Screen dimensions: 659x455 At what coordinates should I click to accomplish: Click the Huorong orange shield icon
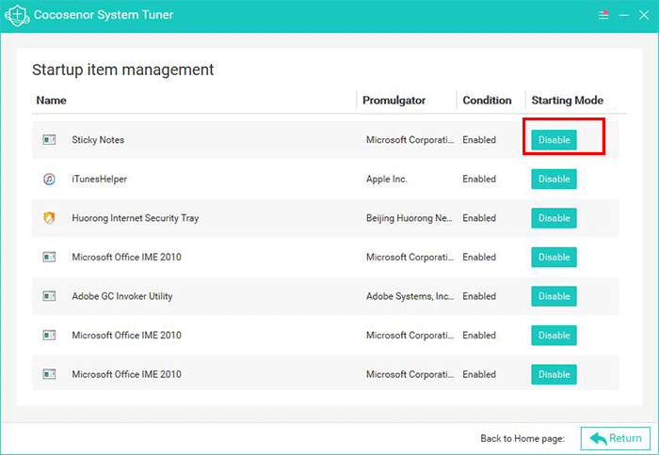pyautogui.click(x=49, y=218)
